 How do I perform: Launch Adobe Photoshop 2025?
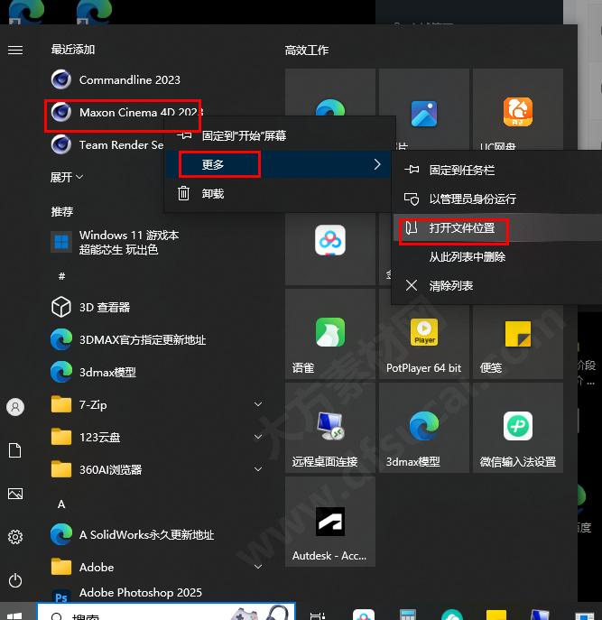(x=126, y=593)
